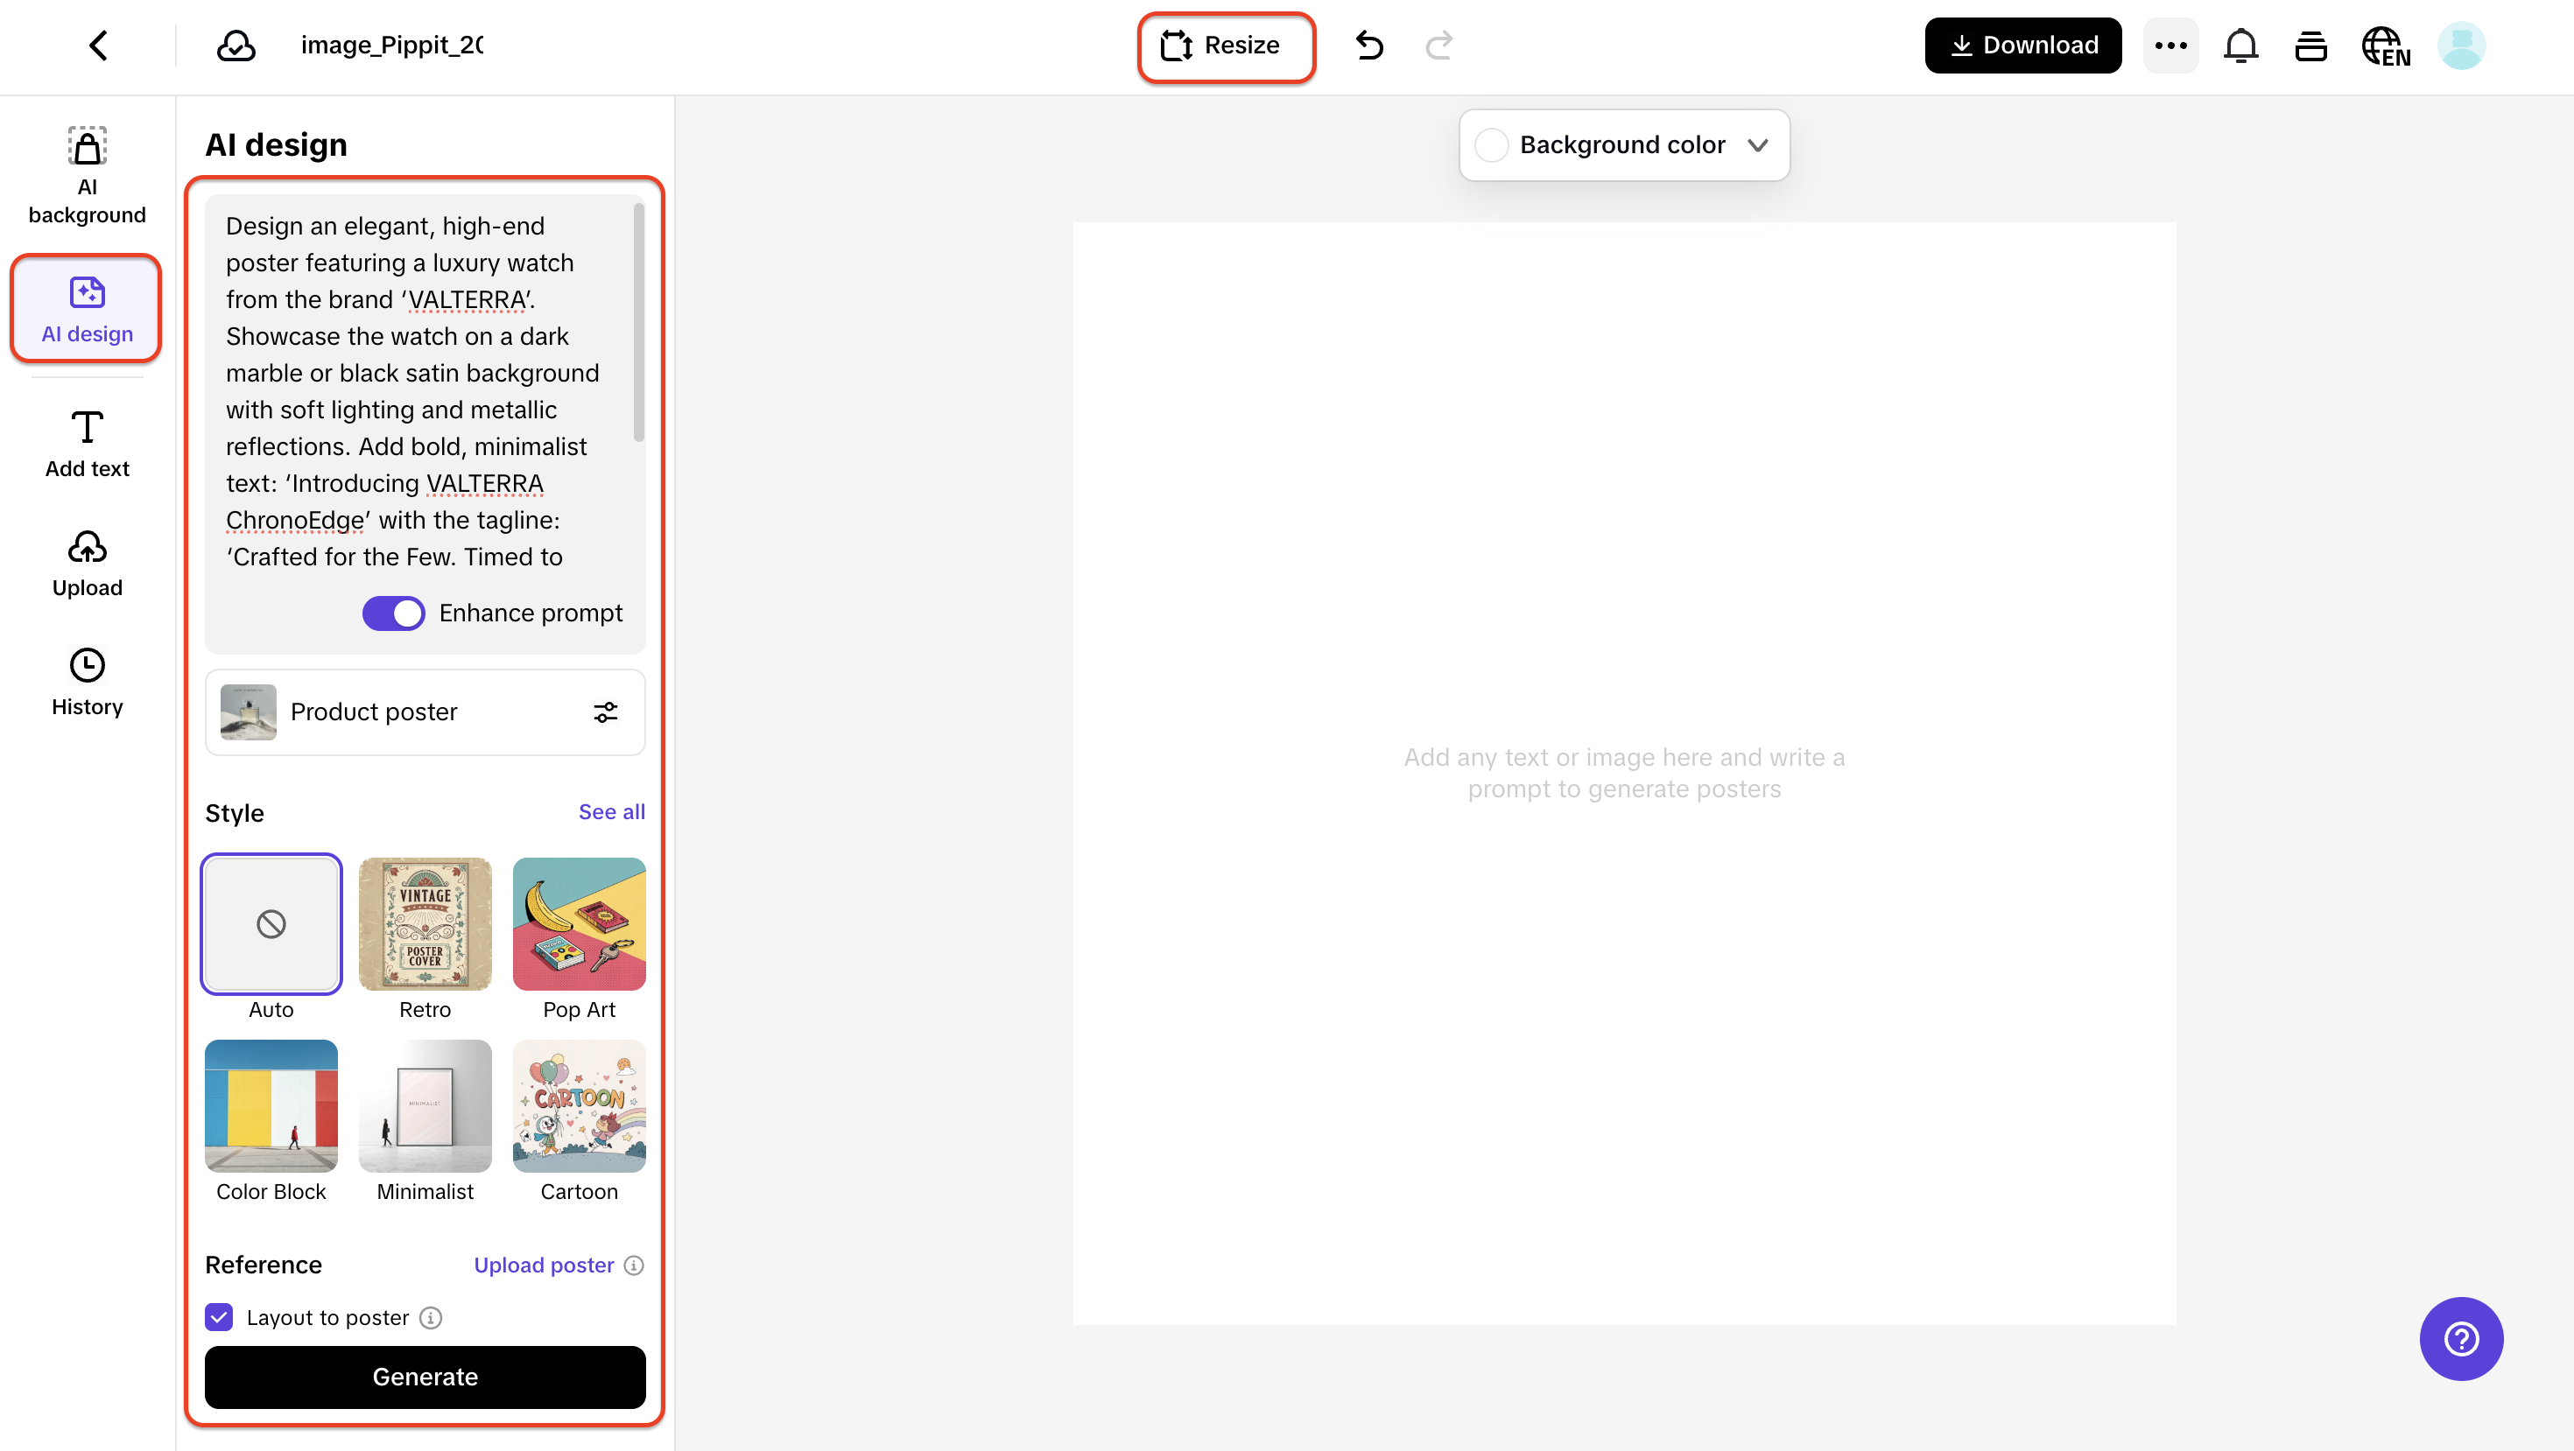Select the AI background tool
Image resolution: width=2574 pixels, height=1451 pixels.
86,175
